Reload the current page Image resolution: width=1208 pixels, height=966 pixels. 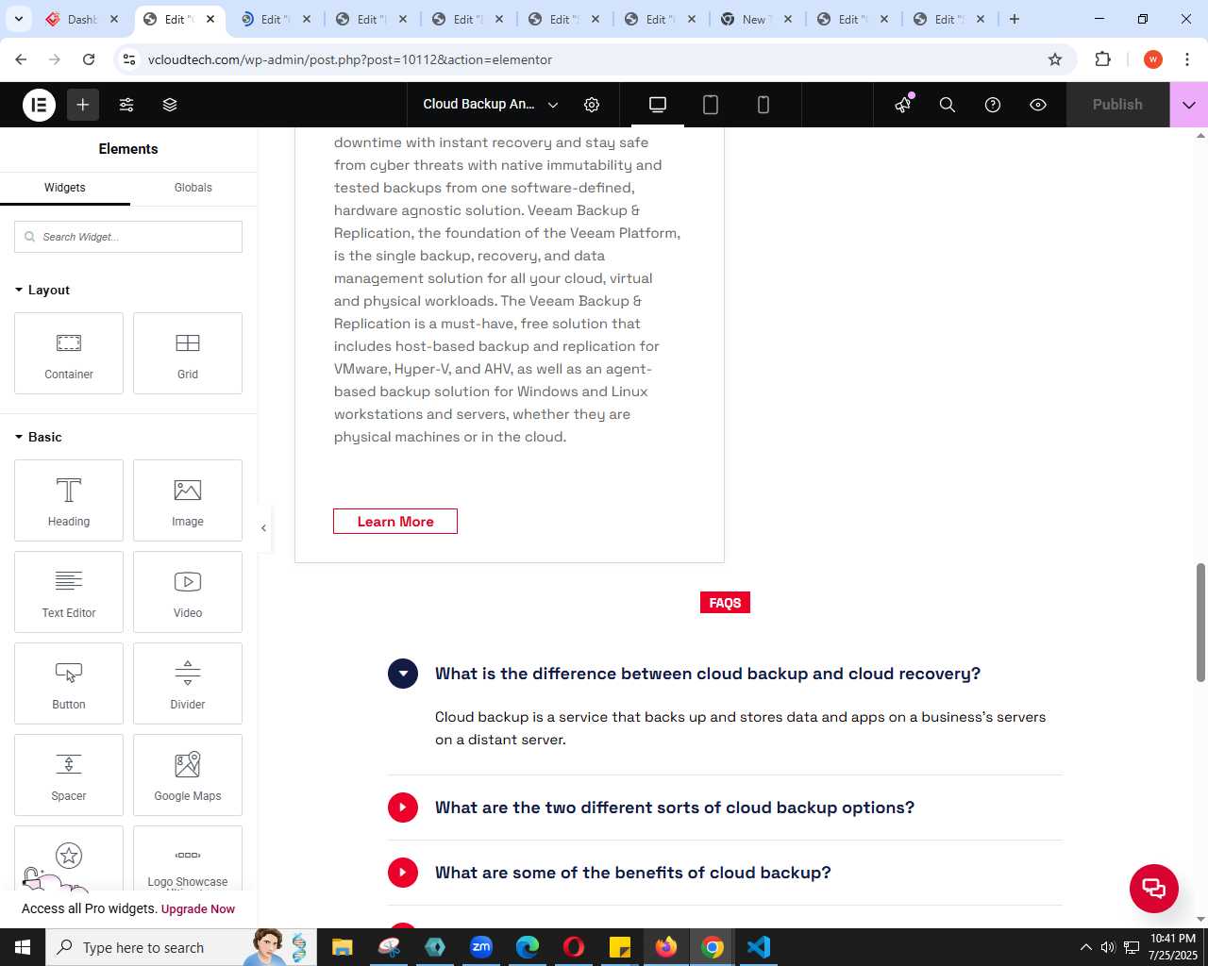(89, 59)
